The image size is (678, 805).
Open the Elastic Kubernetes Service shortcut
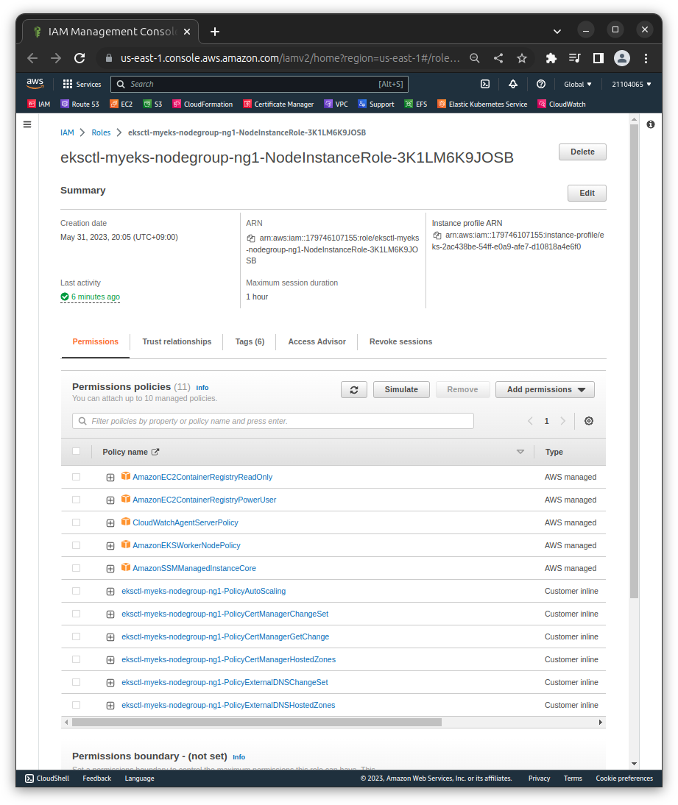[x=482, y=104]
